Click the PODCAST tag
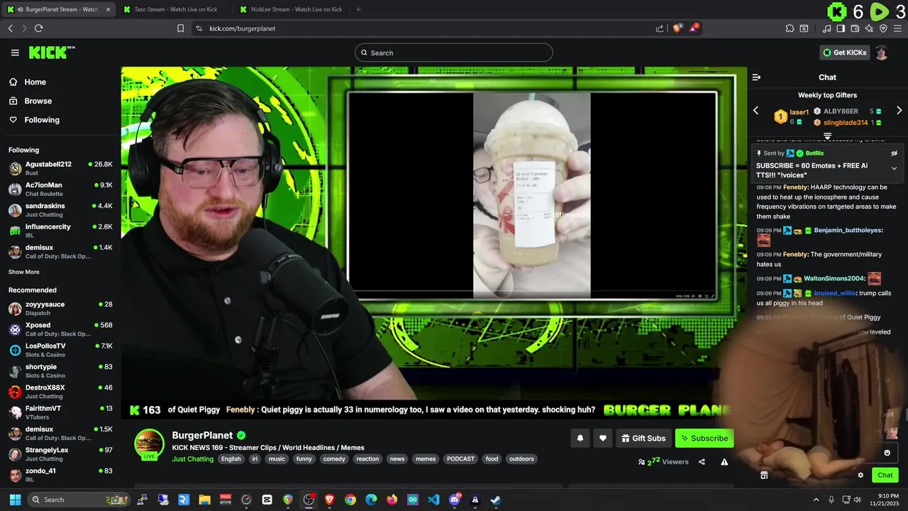This screenshot has height=511, width=908. 460,459
